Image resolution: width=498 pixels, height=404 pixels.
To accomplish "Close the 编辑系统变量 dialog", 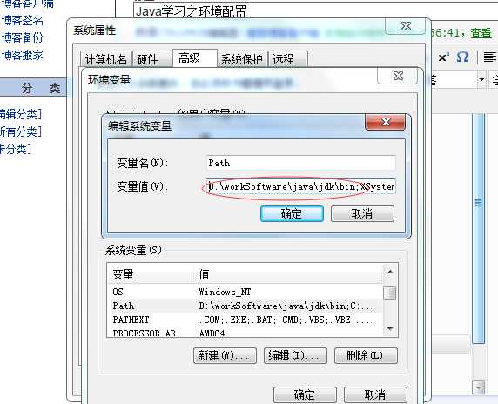I will 385,122.
